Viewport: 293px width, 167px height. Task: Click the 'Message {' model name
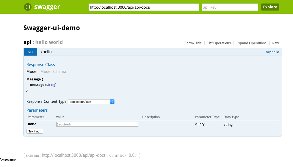click(35, 79)
